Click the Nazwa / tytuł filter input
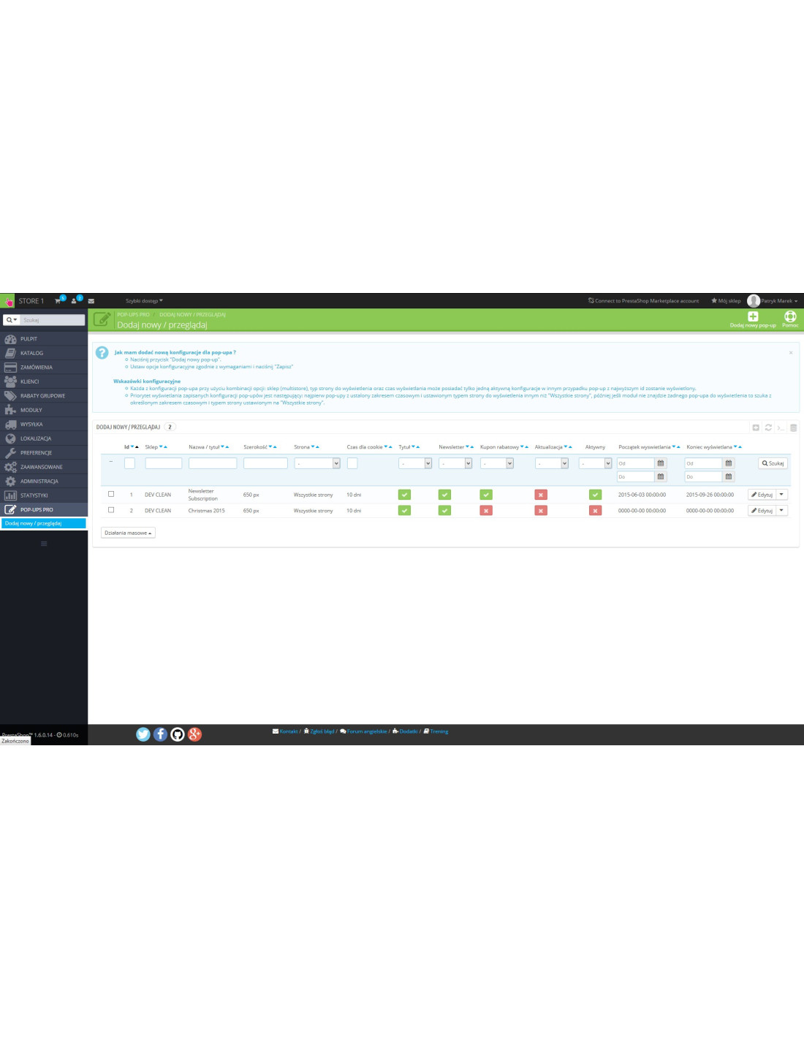This screenshot has width=804, height=1039. coord(213,463)
